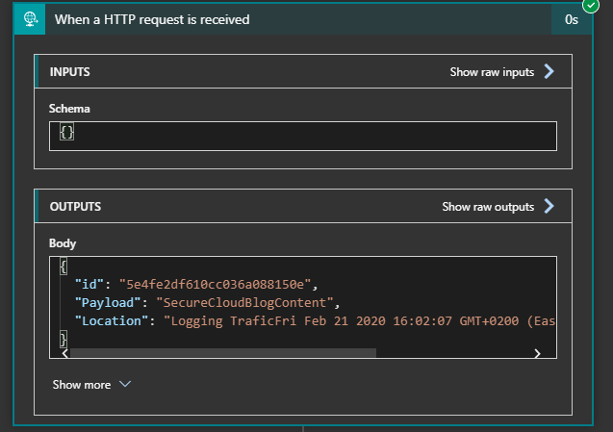The width and height of the screenshot is (613, 432).
Task: Click the Show more text
Action: [x=81, y=385]
